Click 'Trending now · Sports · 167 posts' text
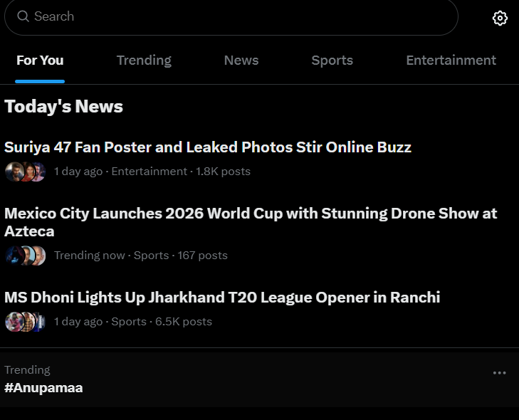 (141, 256)
